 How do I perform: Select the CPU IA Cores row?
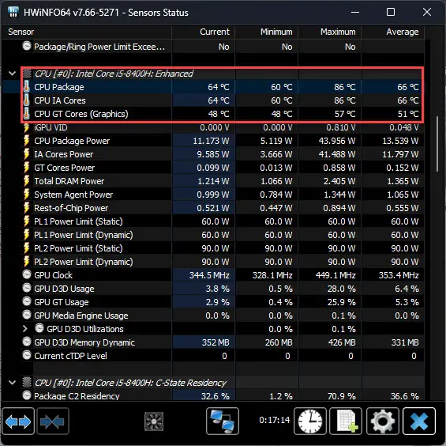click(222, 100)
